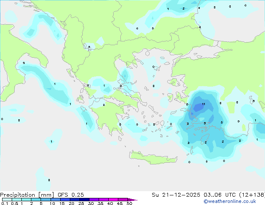This screenshot has height=205, width=265.
Task: Select the 35–40 mm legend color swatch
Action: tap(103, 200)
